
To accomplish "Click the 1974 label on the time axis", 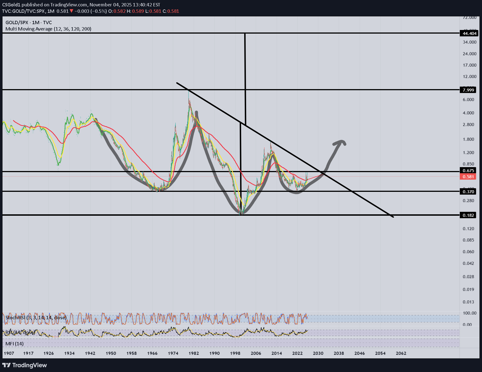I will click(173, 353).
